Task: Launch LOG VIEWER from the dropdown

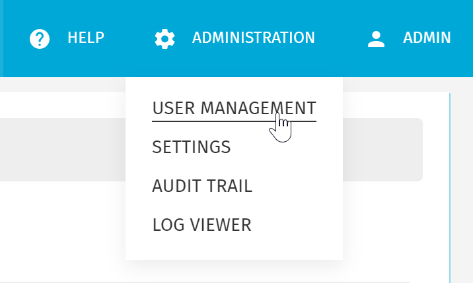Action: coord(201,225)
